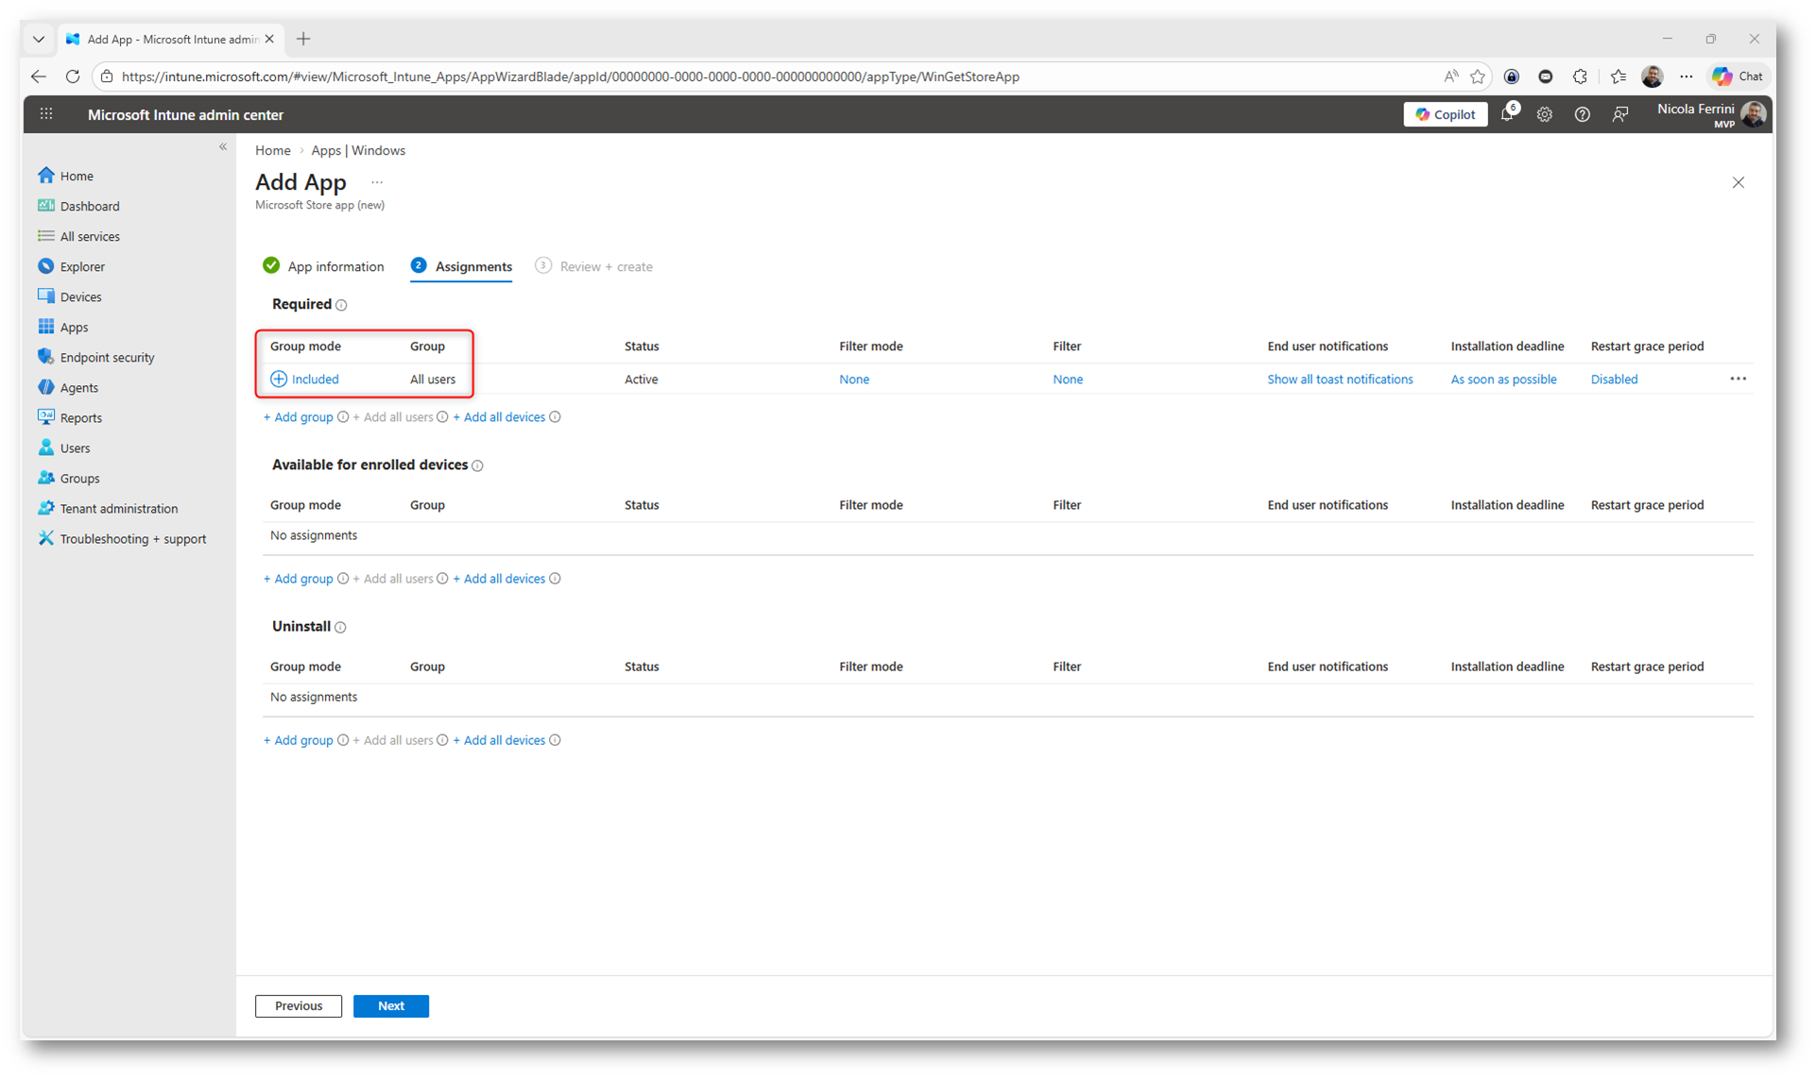
Task: Toggle the Included group mode
Action: click(304, 380)
